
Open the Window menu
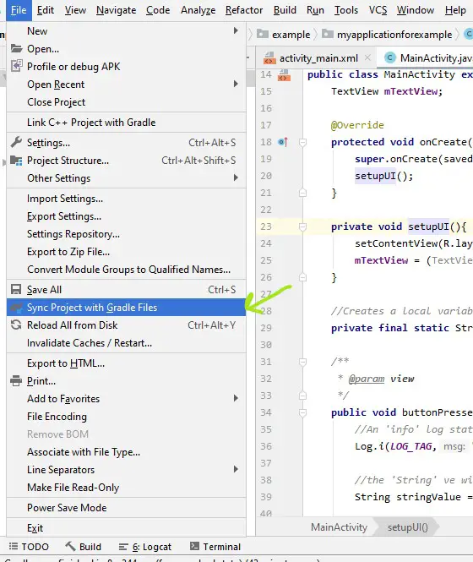click(x=416, y=10)
